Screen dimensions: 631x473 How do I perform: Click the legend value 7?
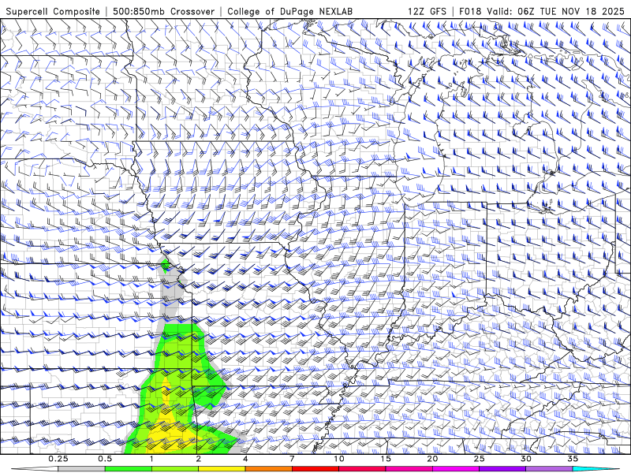coord(292,459)
